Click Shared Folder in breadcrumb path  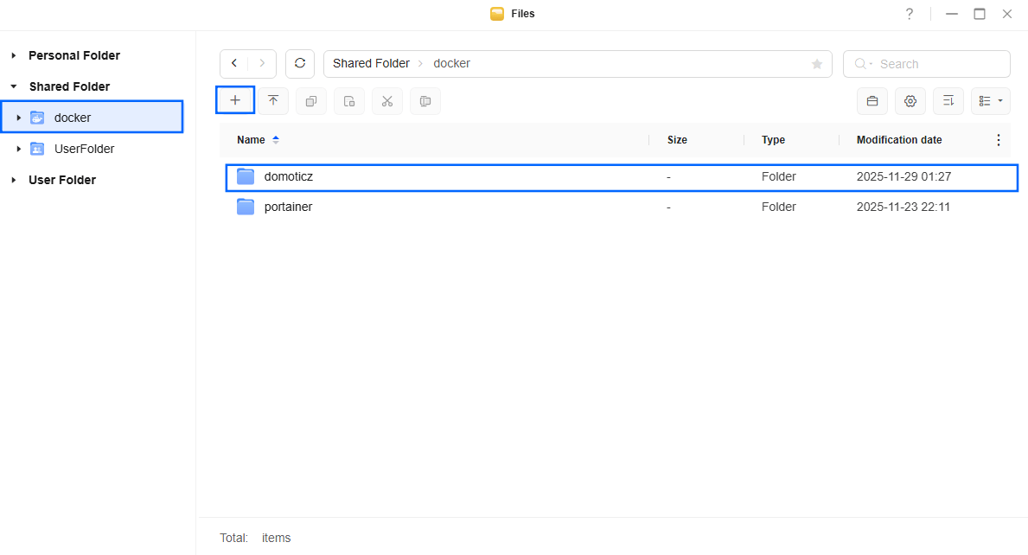[x=371, y=63]
